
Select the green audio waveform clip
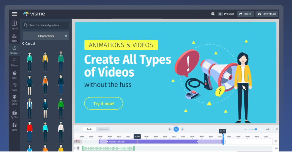(108, 148)
